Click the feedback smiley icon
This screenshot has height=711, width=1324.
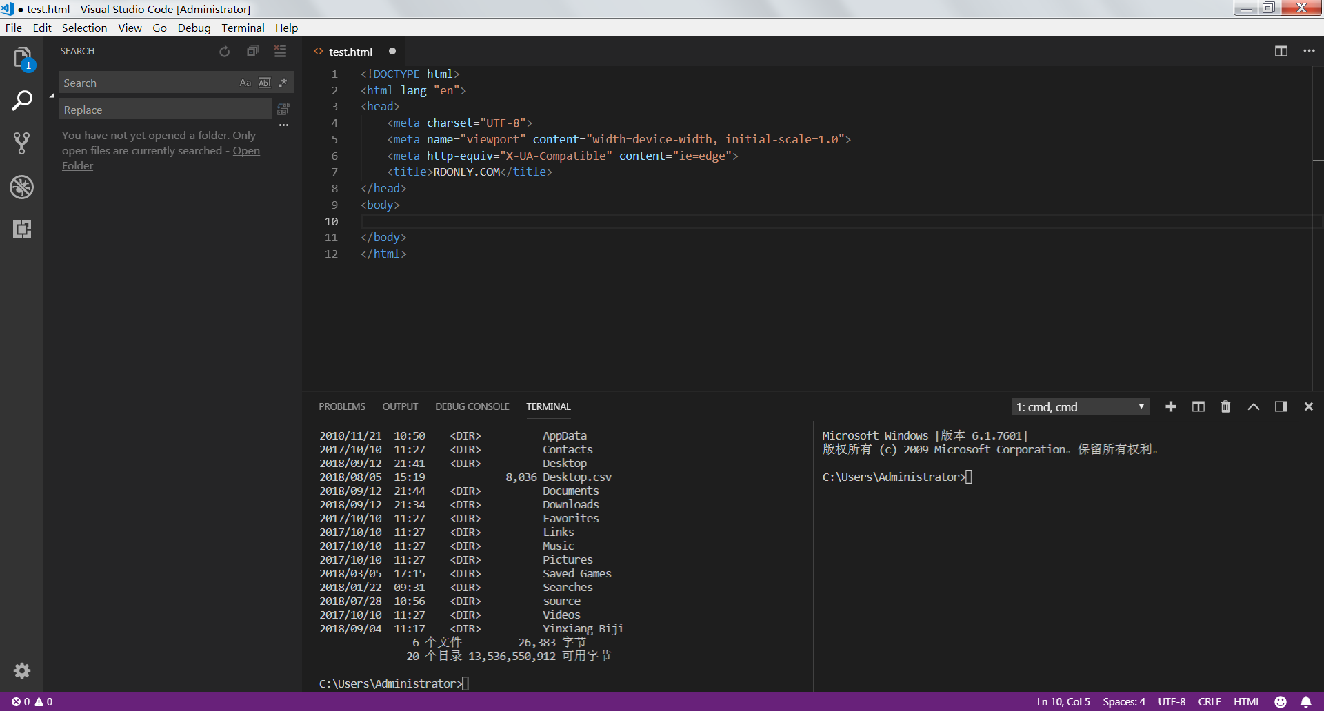coord(1281,702)
